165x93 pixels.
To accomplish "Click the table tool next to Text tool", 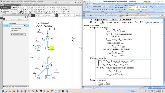I will [x=39, y=12].
